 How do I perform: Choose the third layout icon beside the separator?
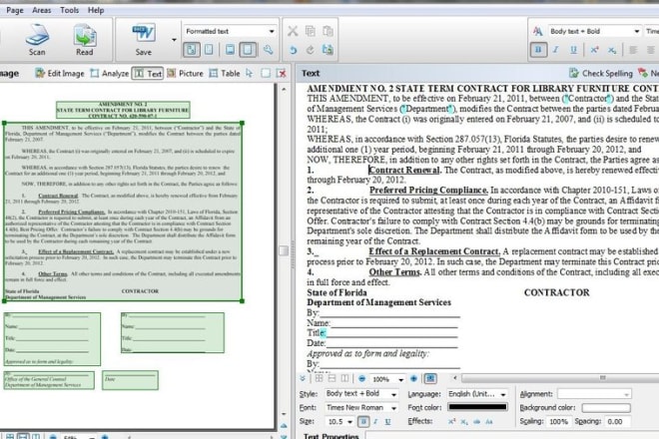tap(230, 50)
